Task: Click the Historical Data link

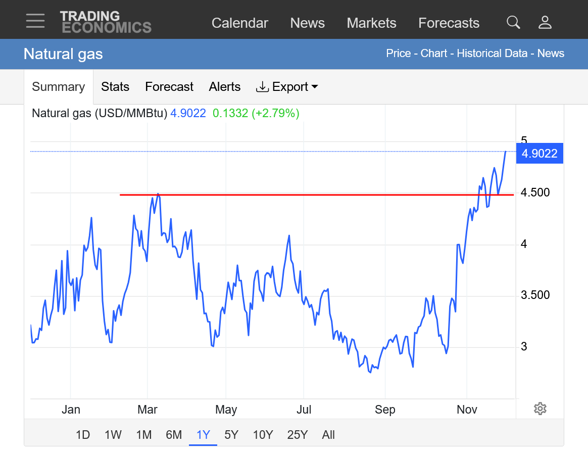Action: tap(492, 54)
